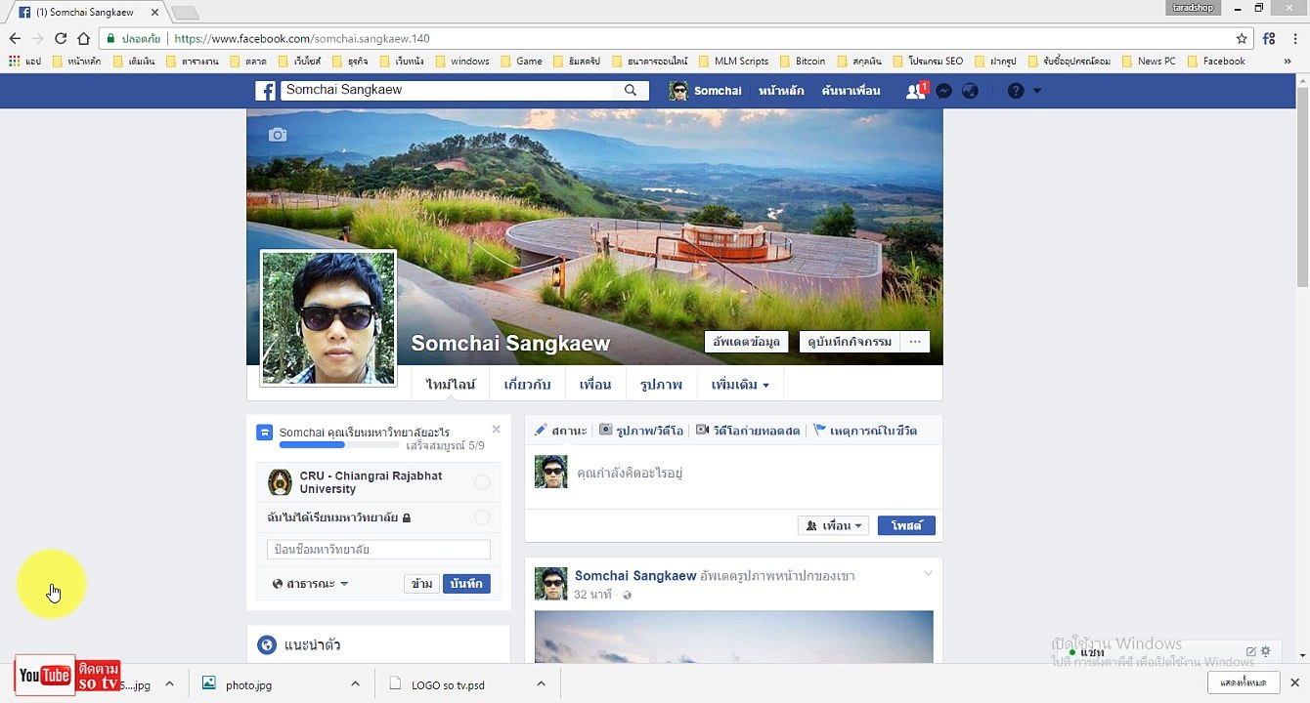
Task: Click the แสดงทั้งหมด button in downloads bar
Action: pos(1244,682)
